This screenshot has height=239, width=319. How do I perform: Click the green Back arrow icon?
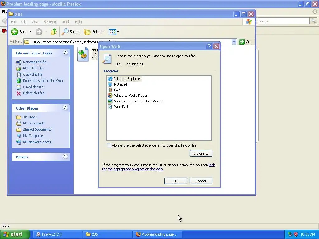tap(15, 32)
